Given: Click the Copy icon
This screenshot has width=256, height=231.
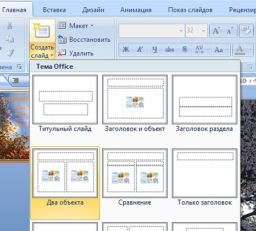Looking at the screenshot, I should pos(10,39).
